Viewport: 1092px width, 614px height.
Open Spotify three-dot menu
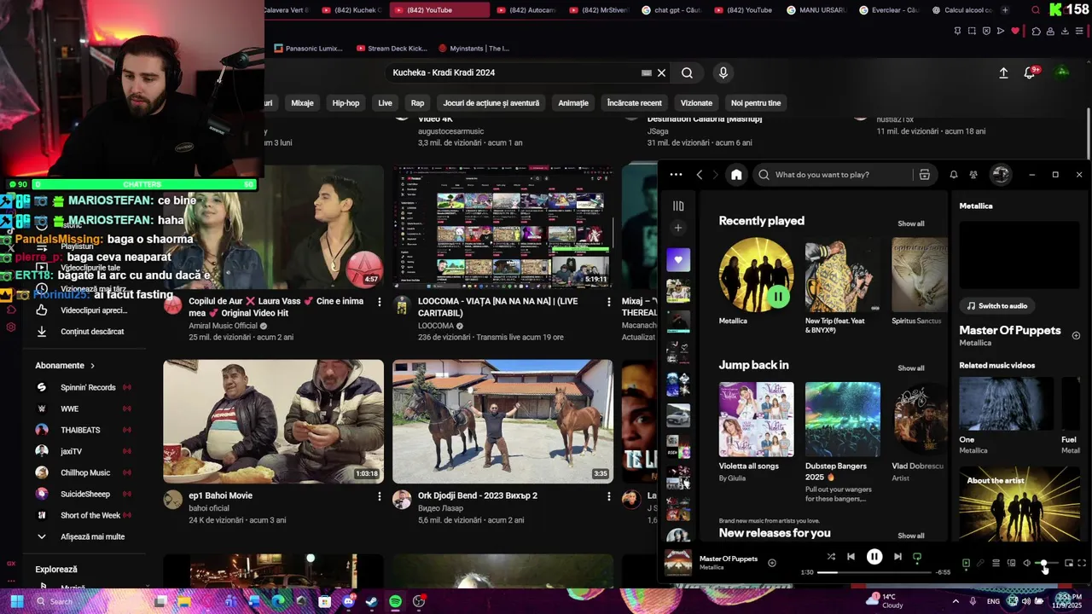click(x=676, y=175)
